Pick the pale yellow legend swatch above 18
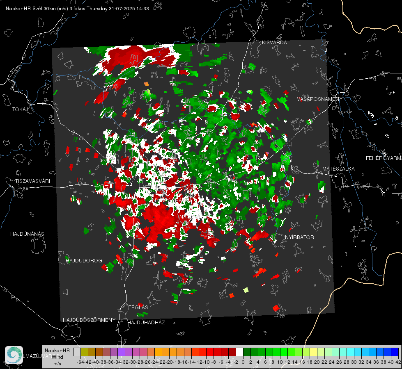This screenshot has width=402, height=369. (313, 352)
